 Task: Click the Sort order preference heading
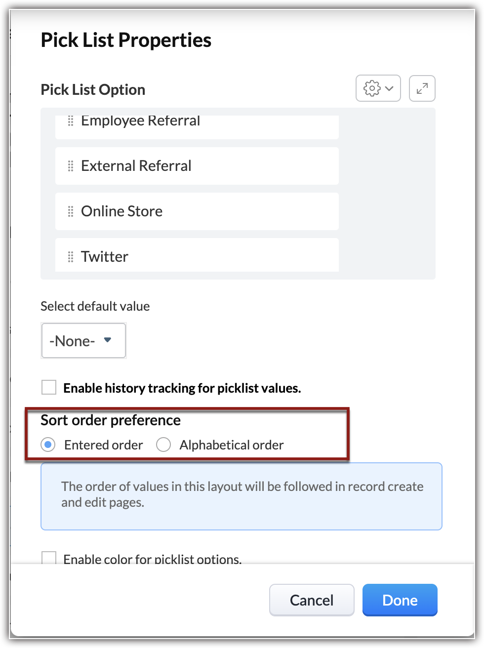click(111, 420)
